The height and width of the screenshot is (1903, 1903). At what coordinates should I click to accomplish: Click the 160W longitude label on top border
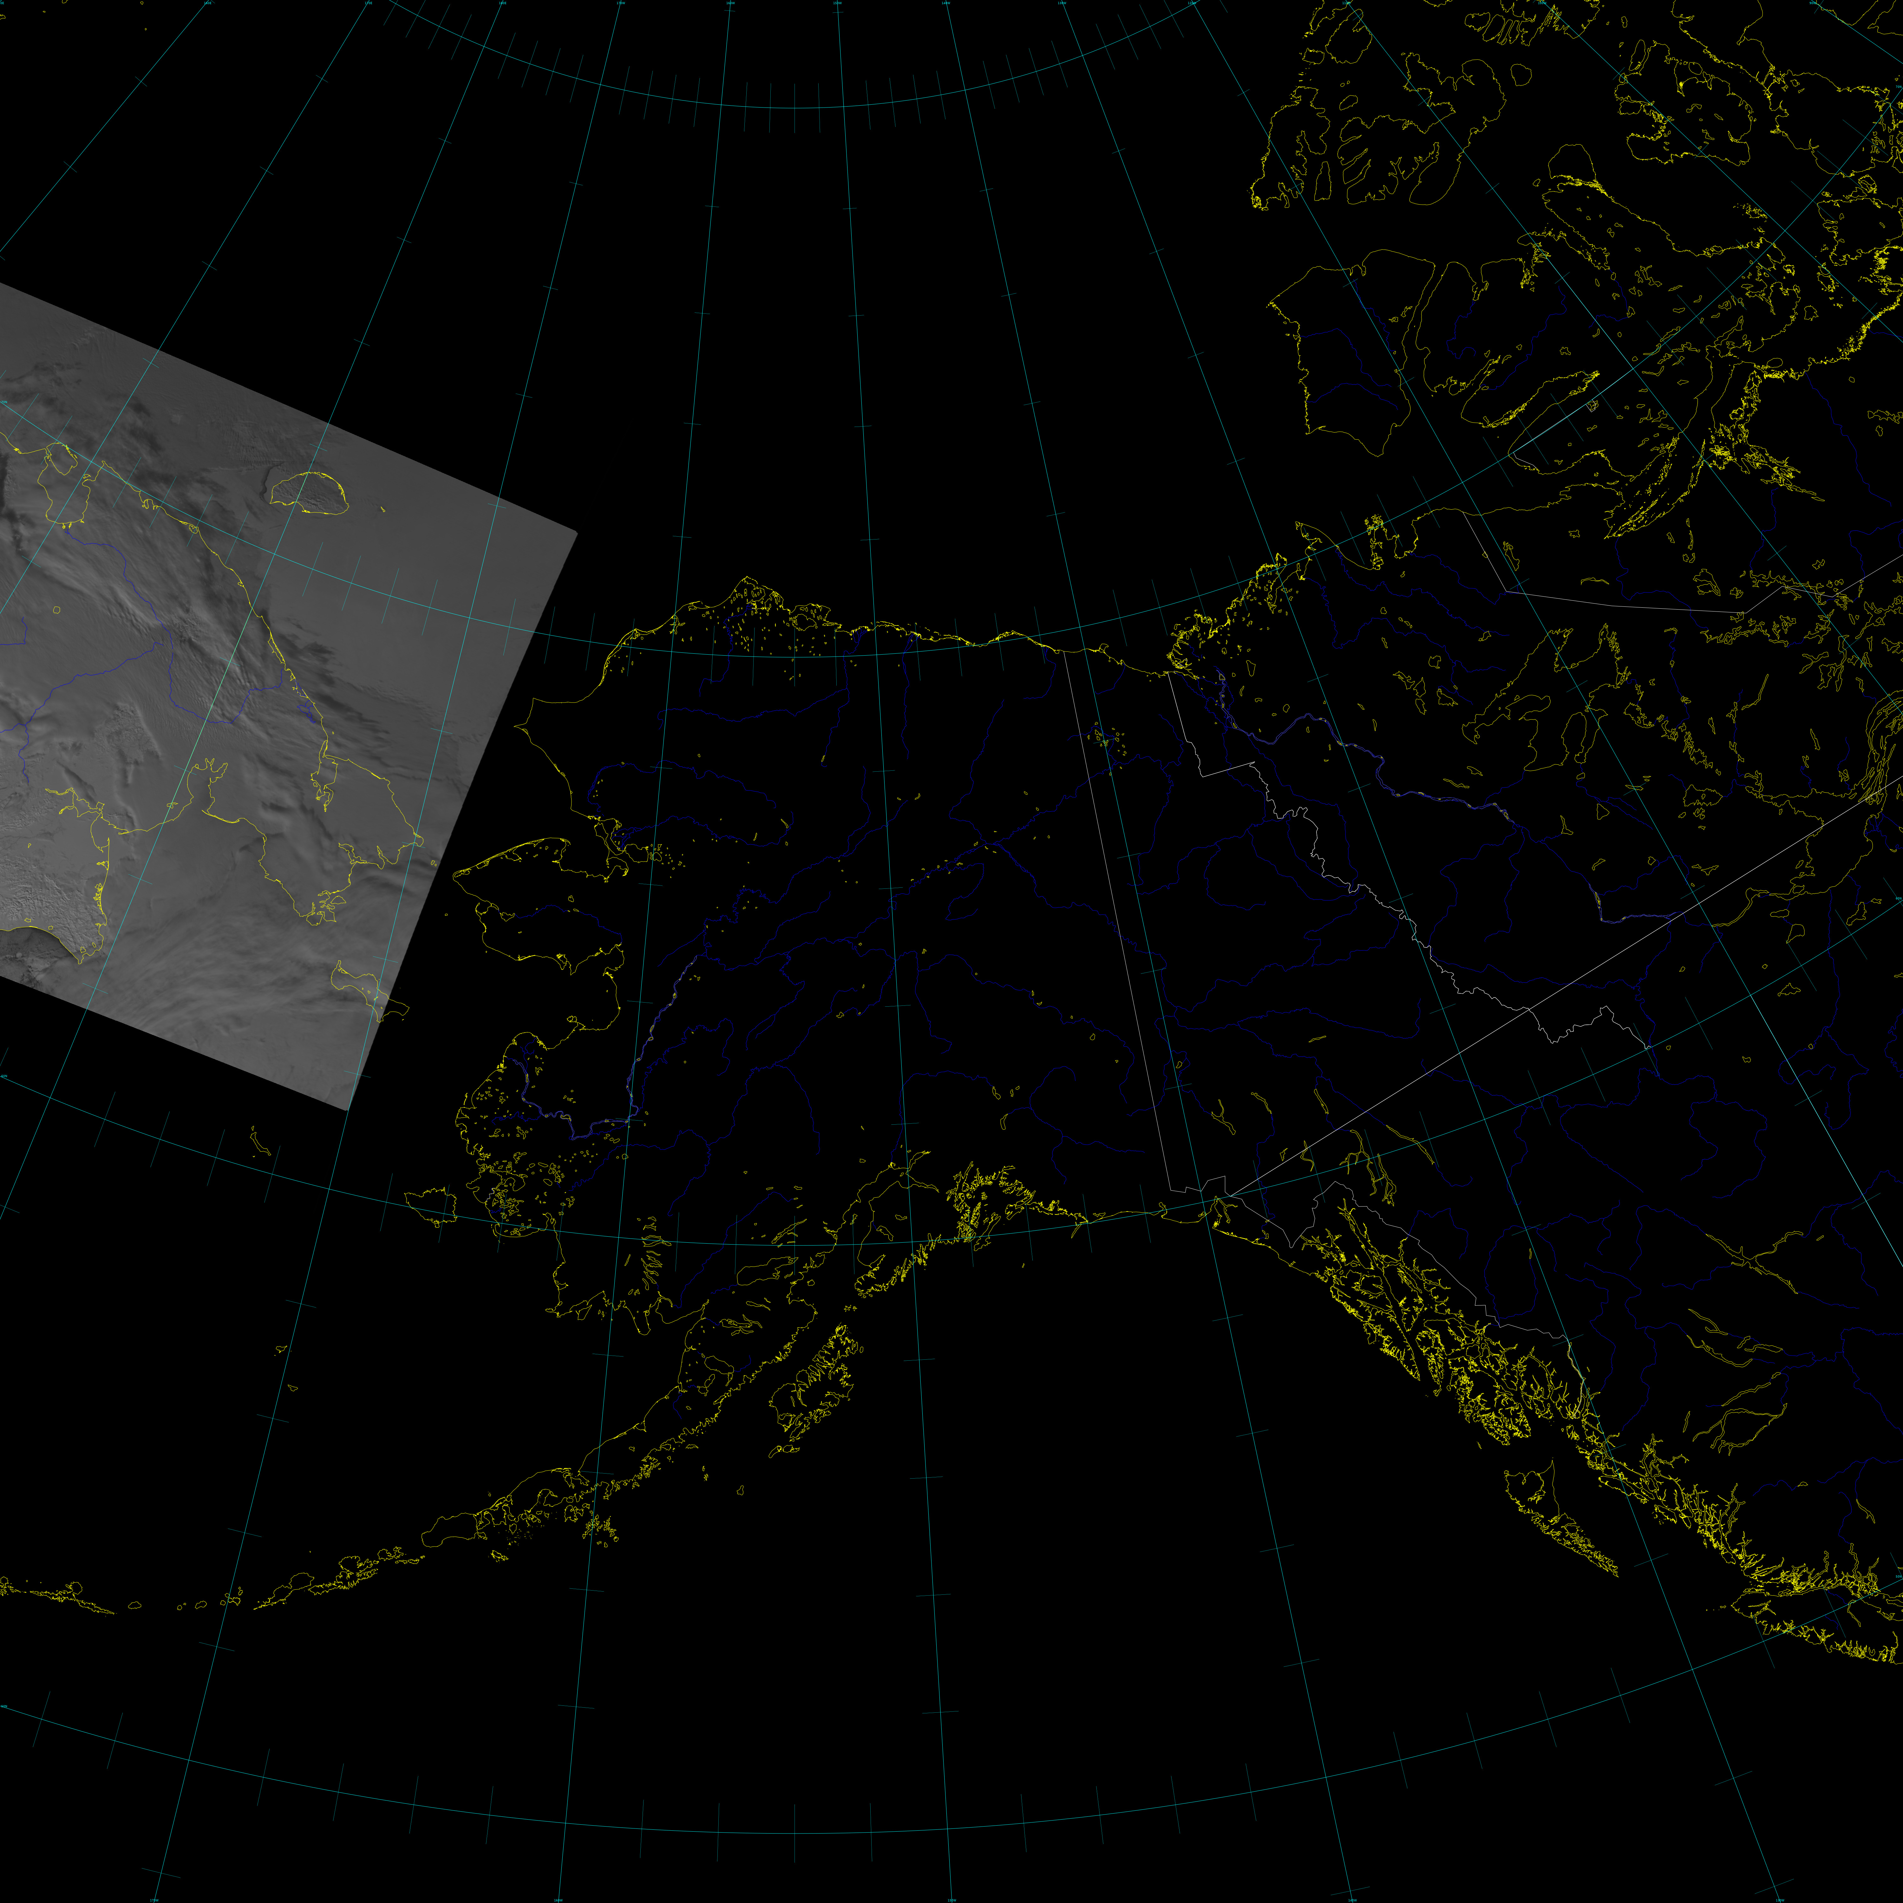pyautogui.click(x=731, y=3)
